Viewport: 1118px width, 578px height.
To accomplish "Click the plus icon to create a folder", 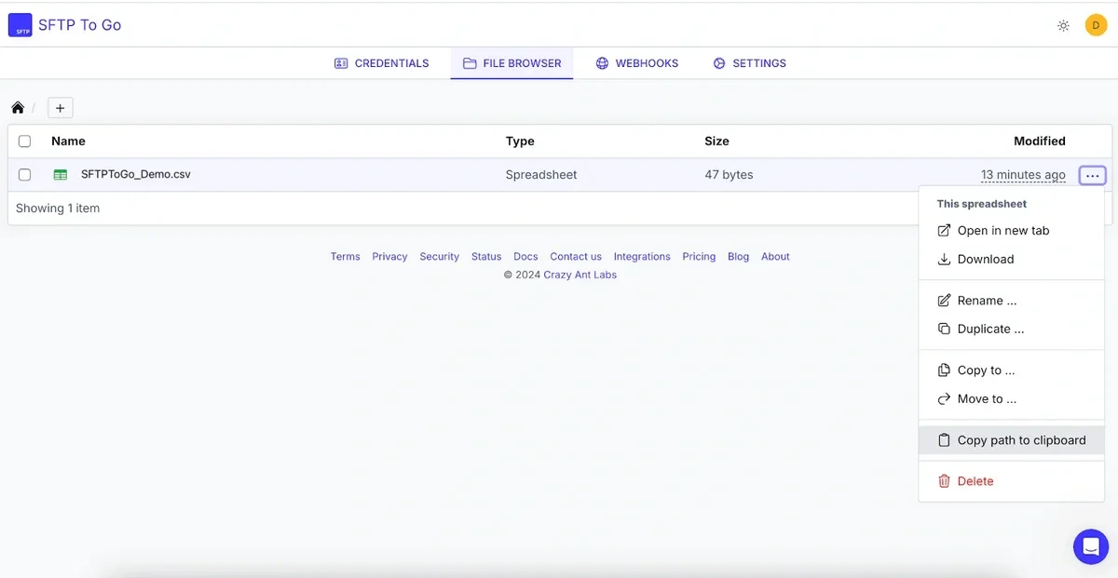I will point(60,106).
